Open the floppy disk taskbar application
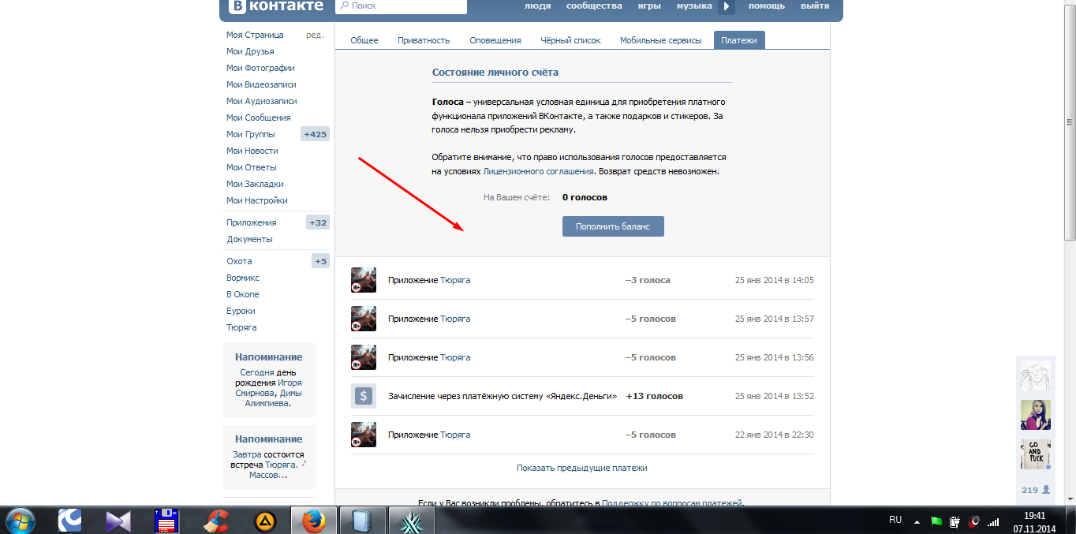Screen dimensions: 1076x534 166,521
